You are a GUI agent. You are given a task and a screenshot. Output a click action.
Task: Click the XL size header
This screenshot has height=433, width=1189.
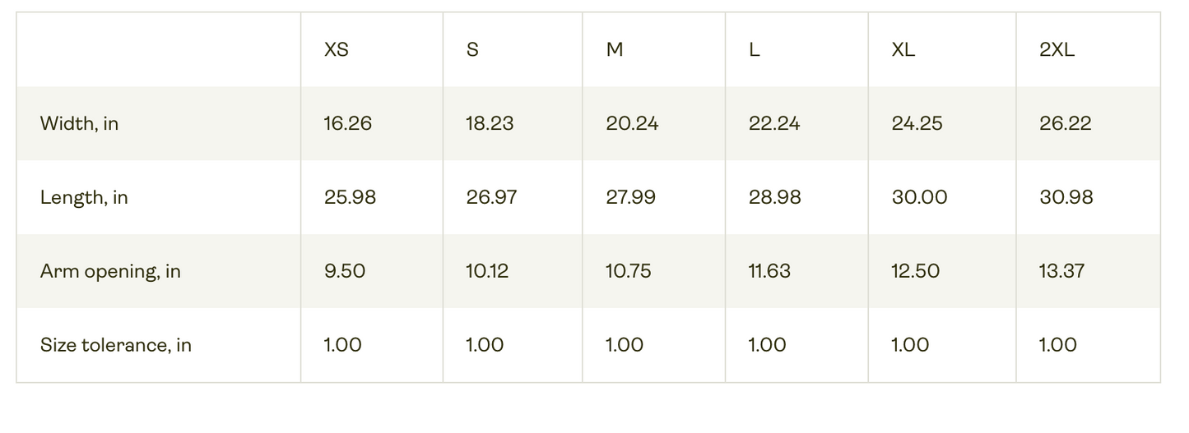pos(903,49)
